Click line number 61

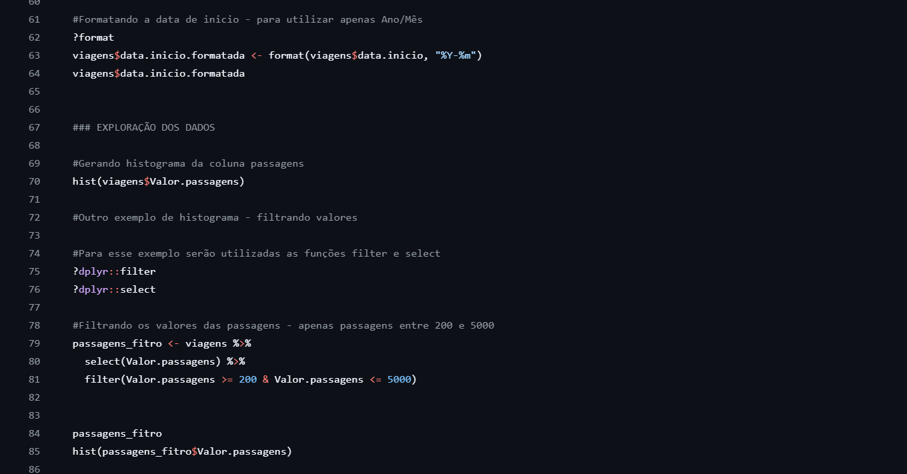(x=34, y=19)
